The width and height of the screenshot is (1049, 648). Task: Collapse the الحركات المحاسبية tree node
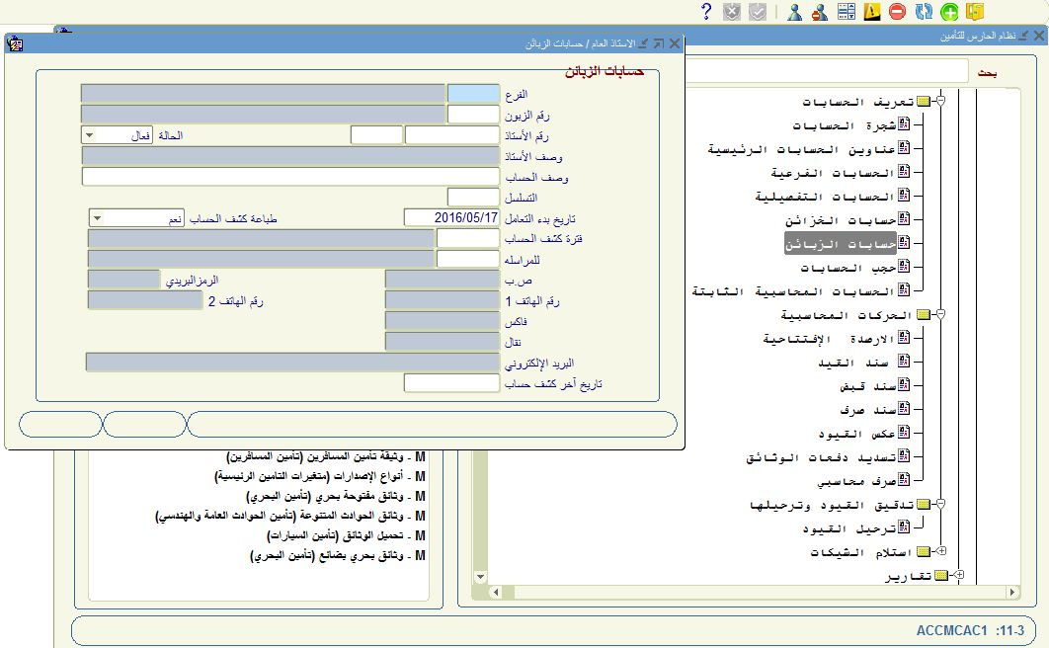941,315
